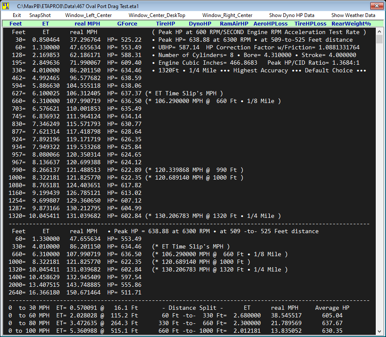Click the Peak HP= 638.88 at 6300 RPM line
The width and height of the screenshot is (386, 337).
[252, 40]
